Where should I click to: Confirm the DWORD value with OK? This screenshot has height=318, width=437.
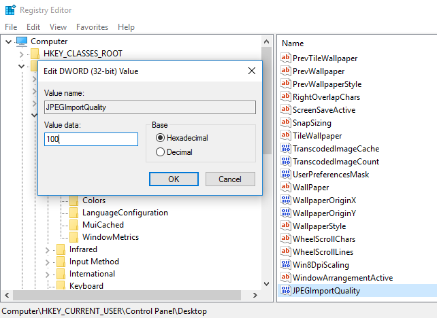174,179
